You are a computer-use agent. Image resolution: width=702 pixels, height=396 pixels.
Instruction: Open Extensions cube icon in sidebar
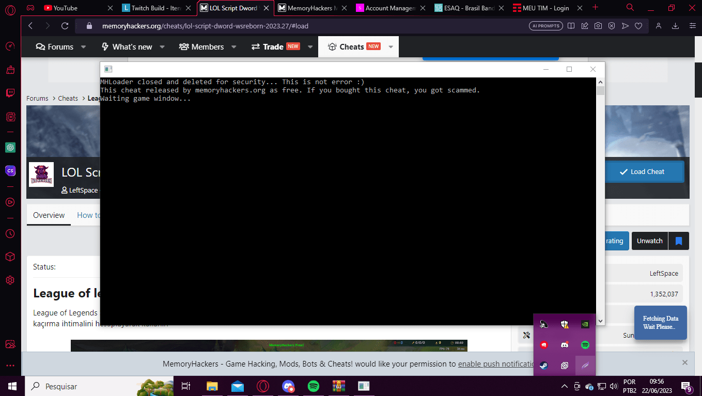10,257
